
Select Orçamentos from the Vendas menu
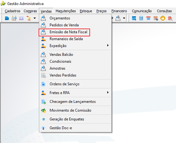(75, 18)
